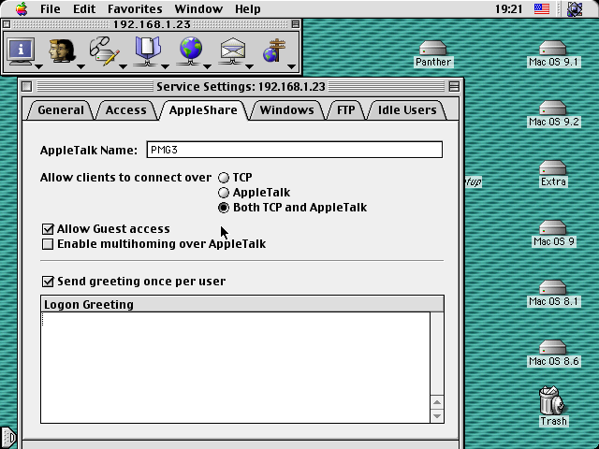Open the Service Settings pencil icon
Screen dimensions: 599x449
click(104, 51)
